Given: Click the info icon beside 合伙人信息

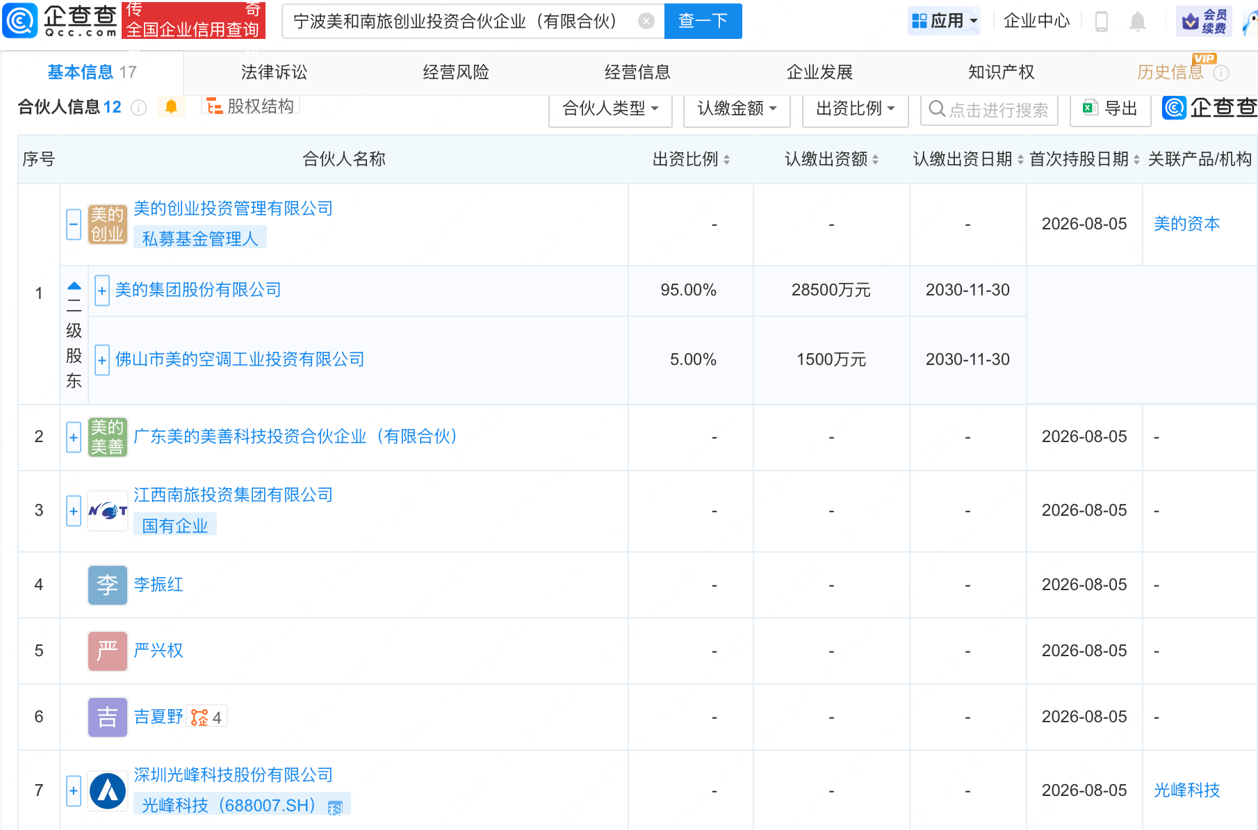Looking at the screenshot, I should point(139,108).
